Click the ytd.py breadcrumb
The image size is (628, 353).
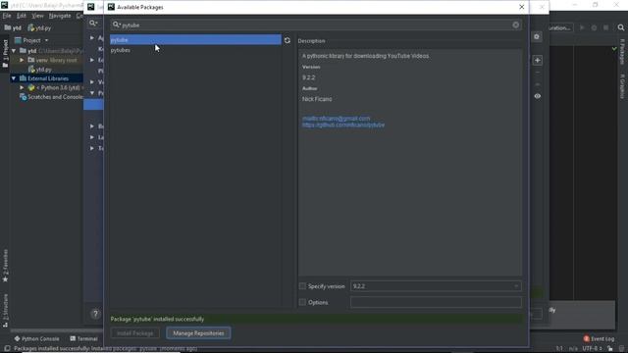(39, 28)
